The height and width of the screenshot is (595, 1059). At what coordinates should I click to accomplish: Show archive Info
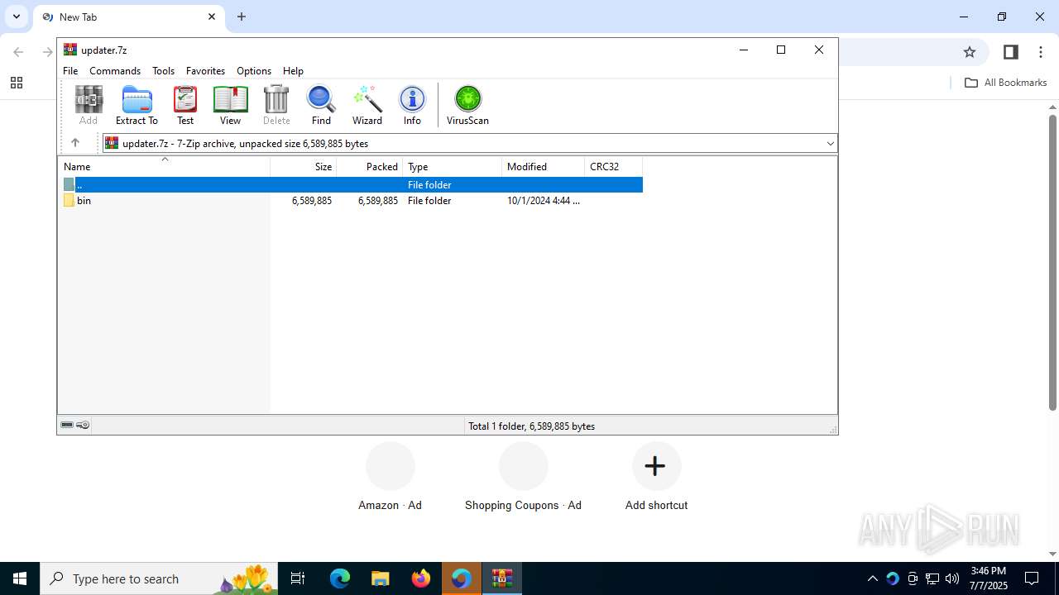click(412, 106)
